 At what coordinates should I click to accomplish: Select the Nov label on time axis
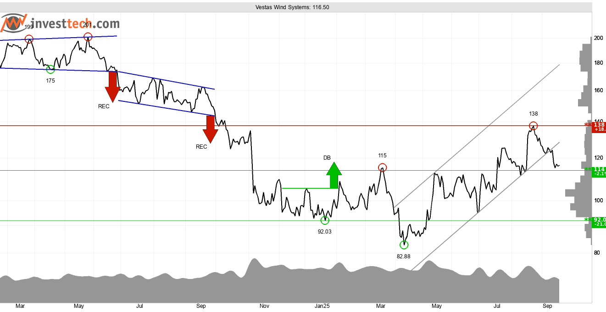pos(264,306)
